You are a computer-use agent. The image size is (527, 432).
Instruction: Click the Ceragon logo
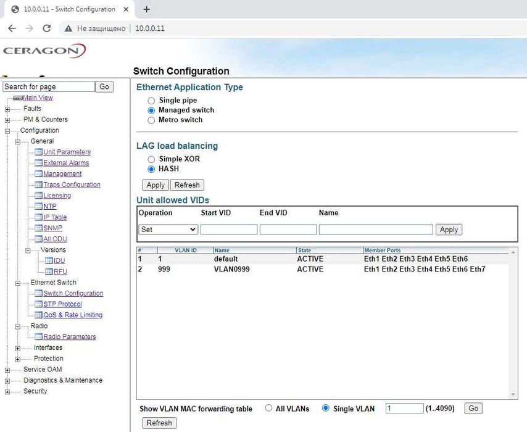click(x=44, y=51)
